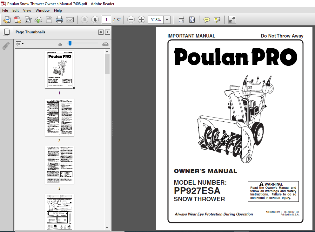Click the thumbnails scrollbar down arrow
The image size is (315, 232).
pyautogui.click(x=107, y=228)
